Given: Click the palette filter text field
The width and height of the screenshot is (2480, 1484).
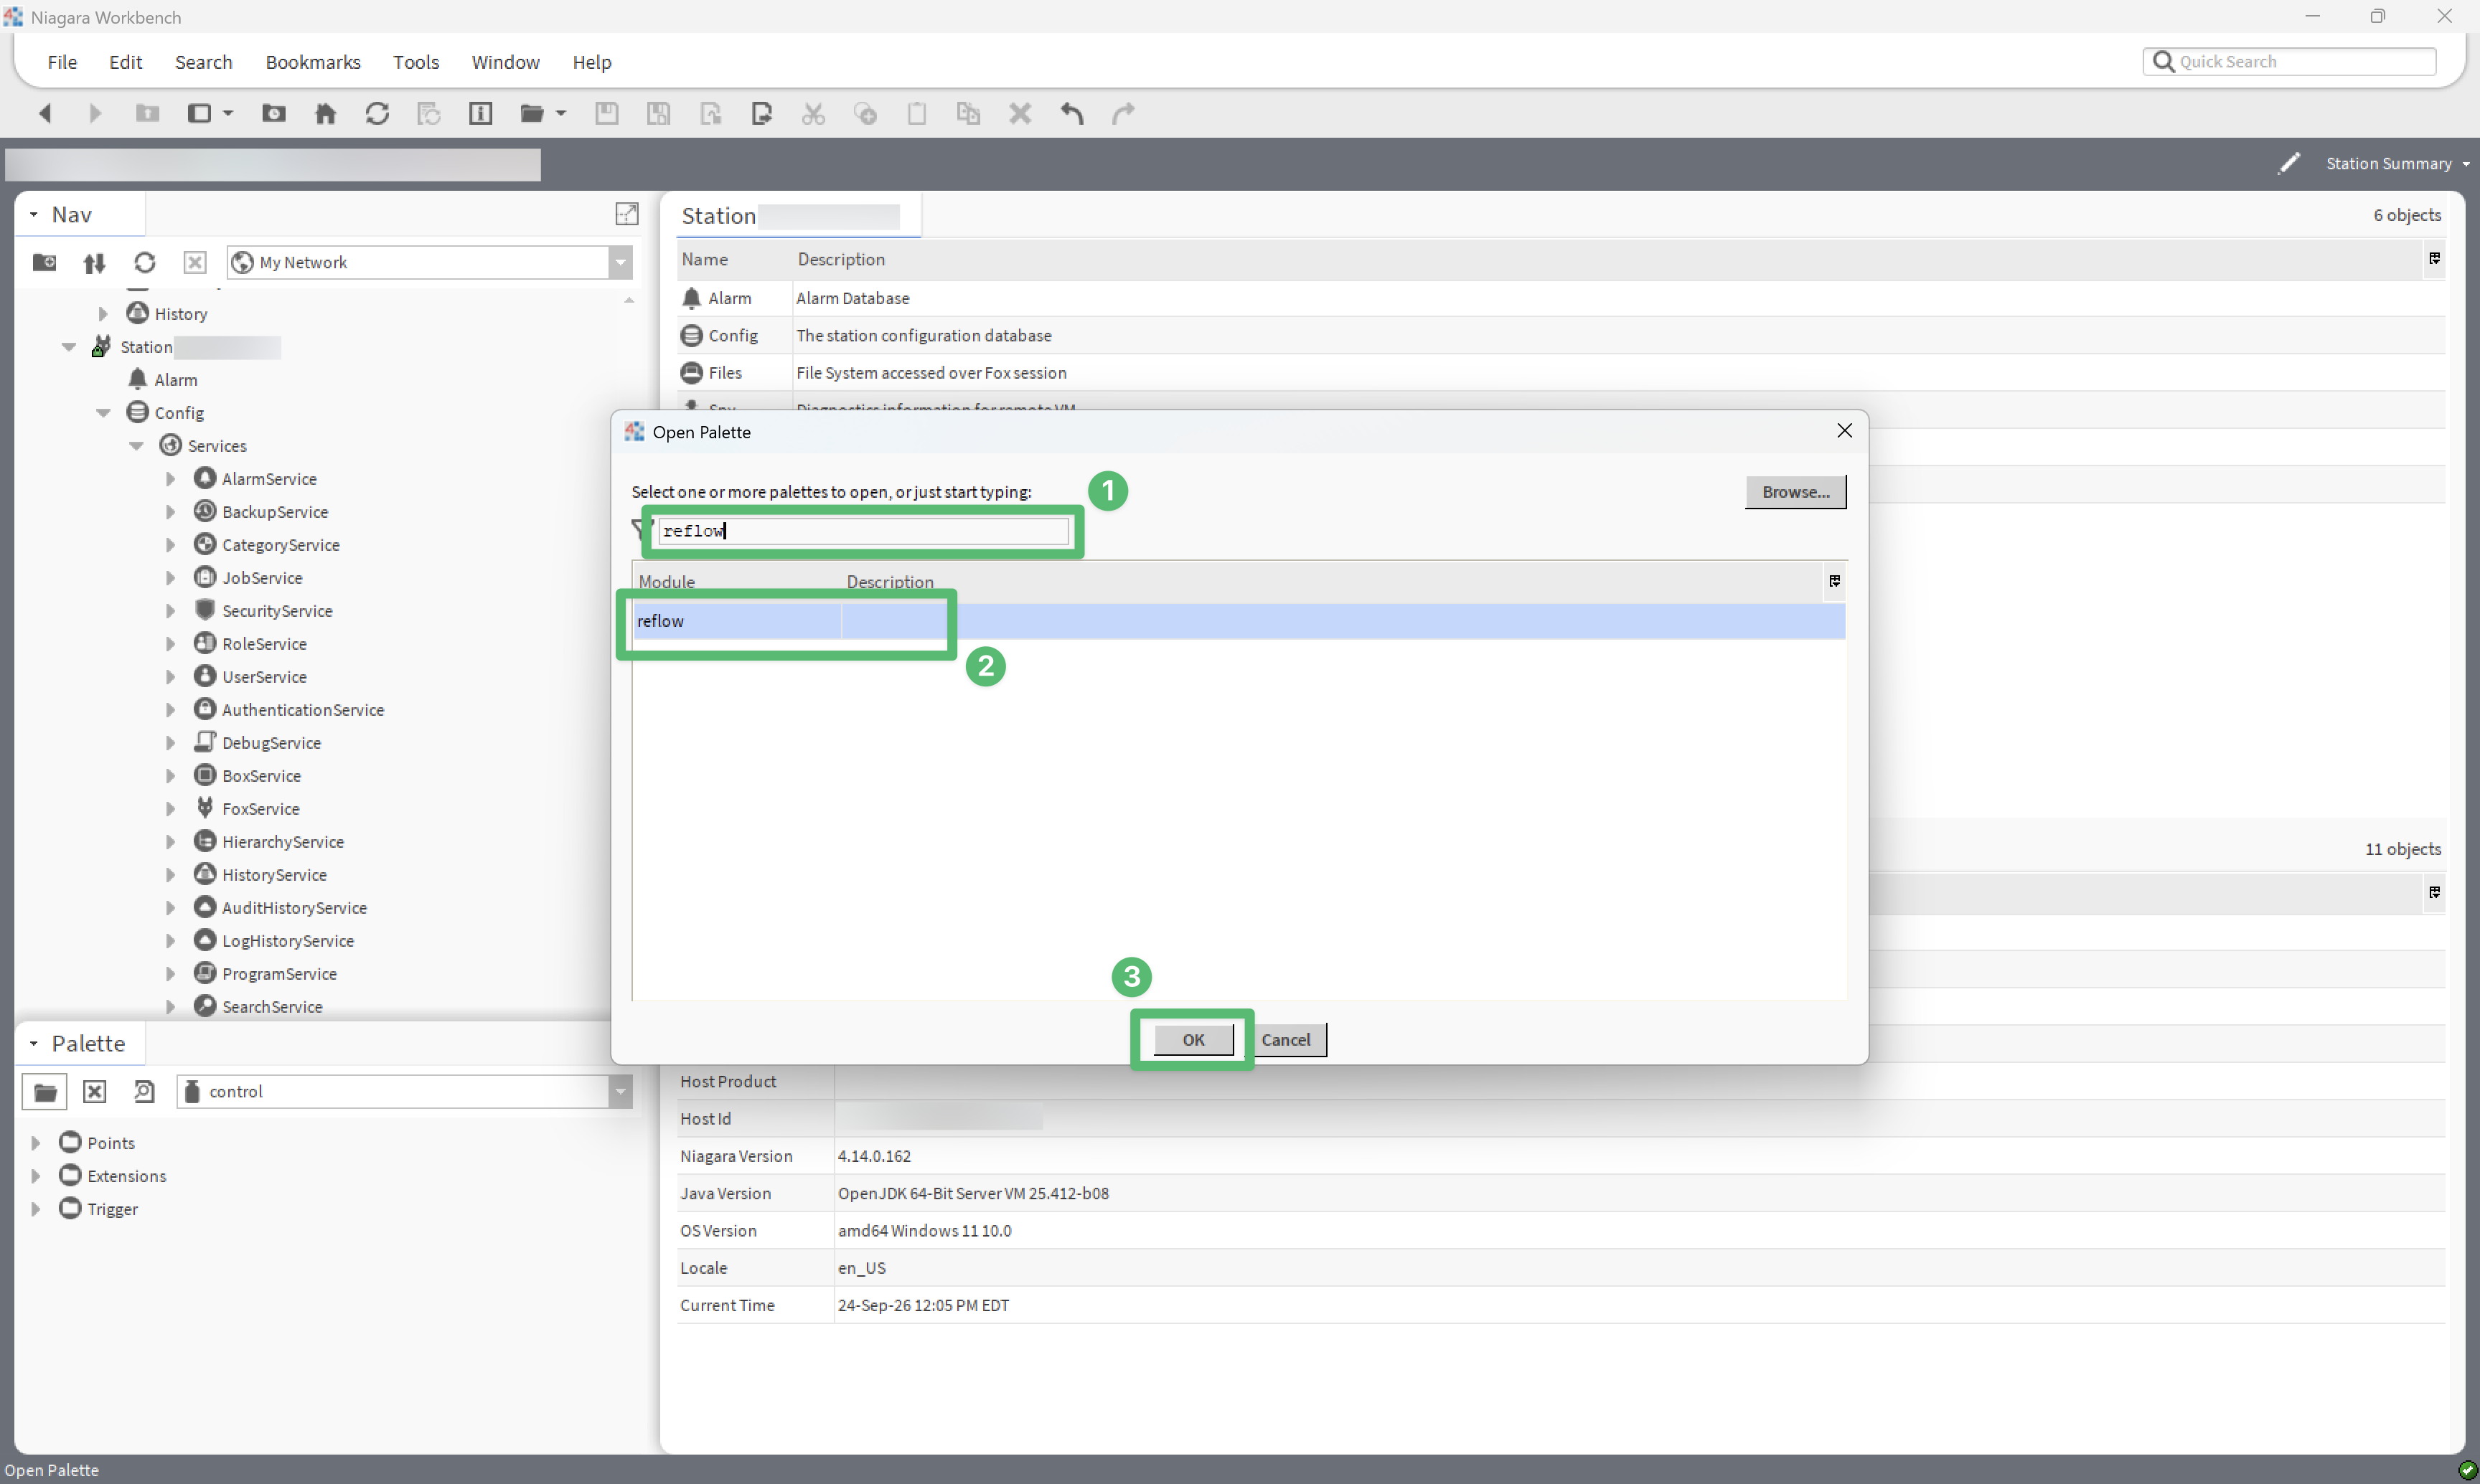Looking at the screenshot, I should [863, 531].
